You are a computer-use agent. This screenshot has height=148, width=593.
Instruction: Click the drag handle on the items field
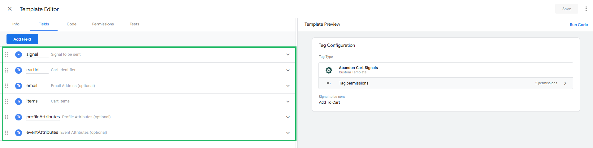[x=6, y=101]
